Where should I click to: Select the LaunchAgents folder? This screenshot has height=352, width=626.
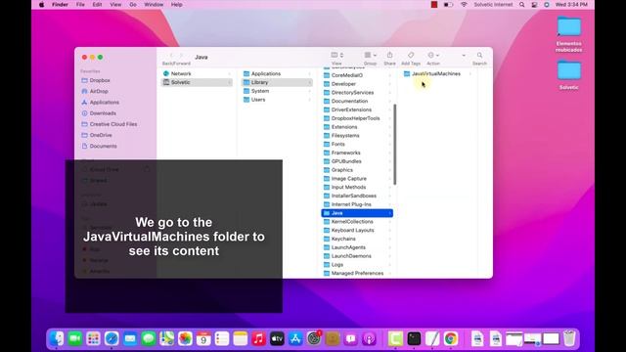(x=357, y=247)
